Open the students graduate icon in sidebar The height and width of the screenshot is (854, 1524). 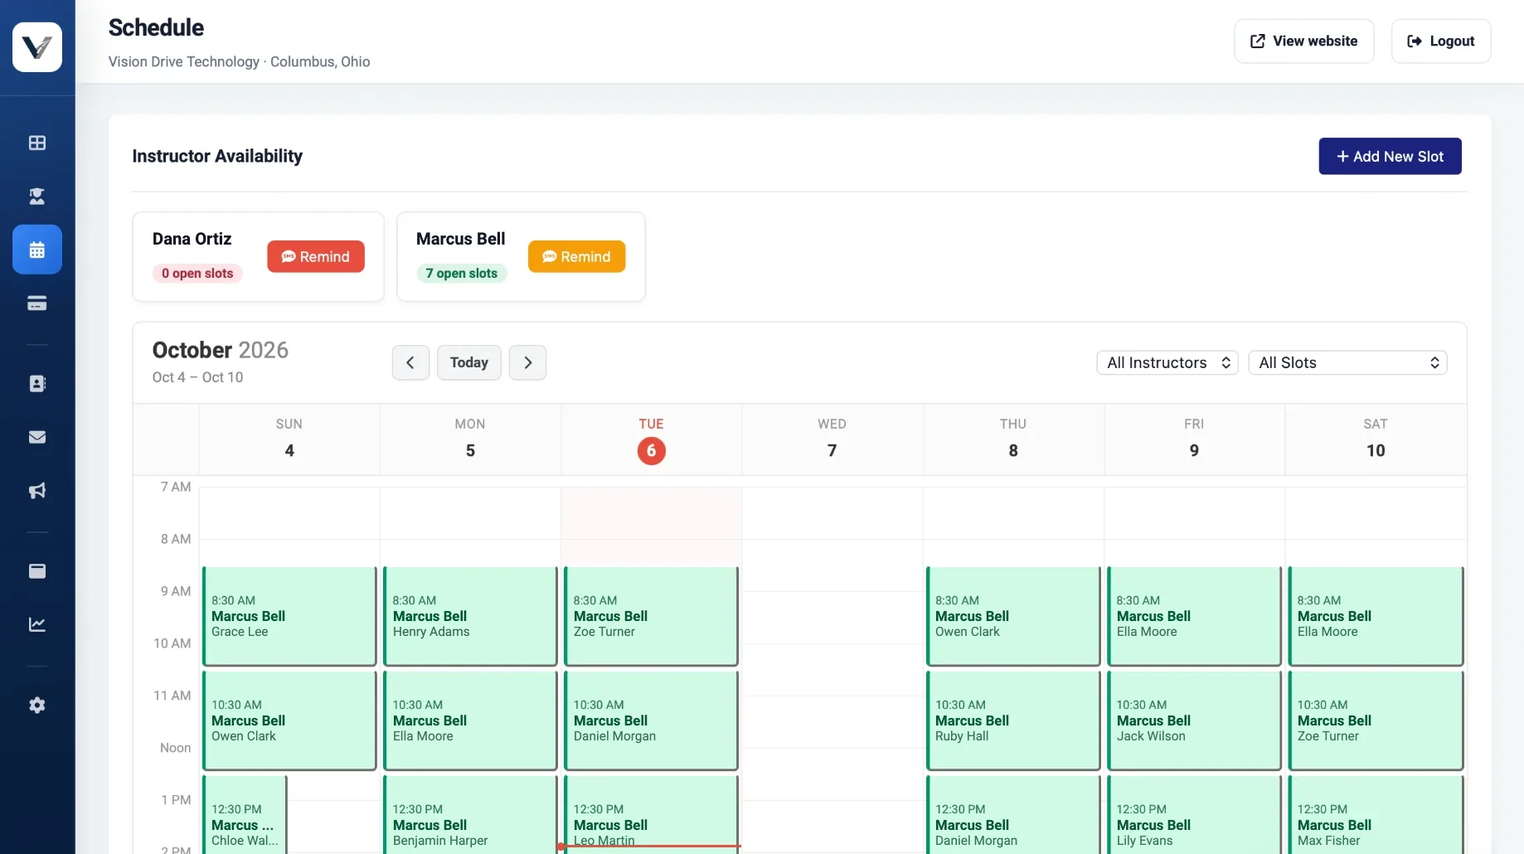click(x=37, y=197)
